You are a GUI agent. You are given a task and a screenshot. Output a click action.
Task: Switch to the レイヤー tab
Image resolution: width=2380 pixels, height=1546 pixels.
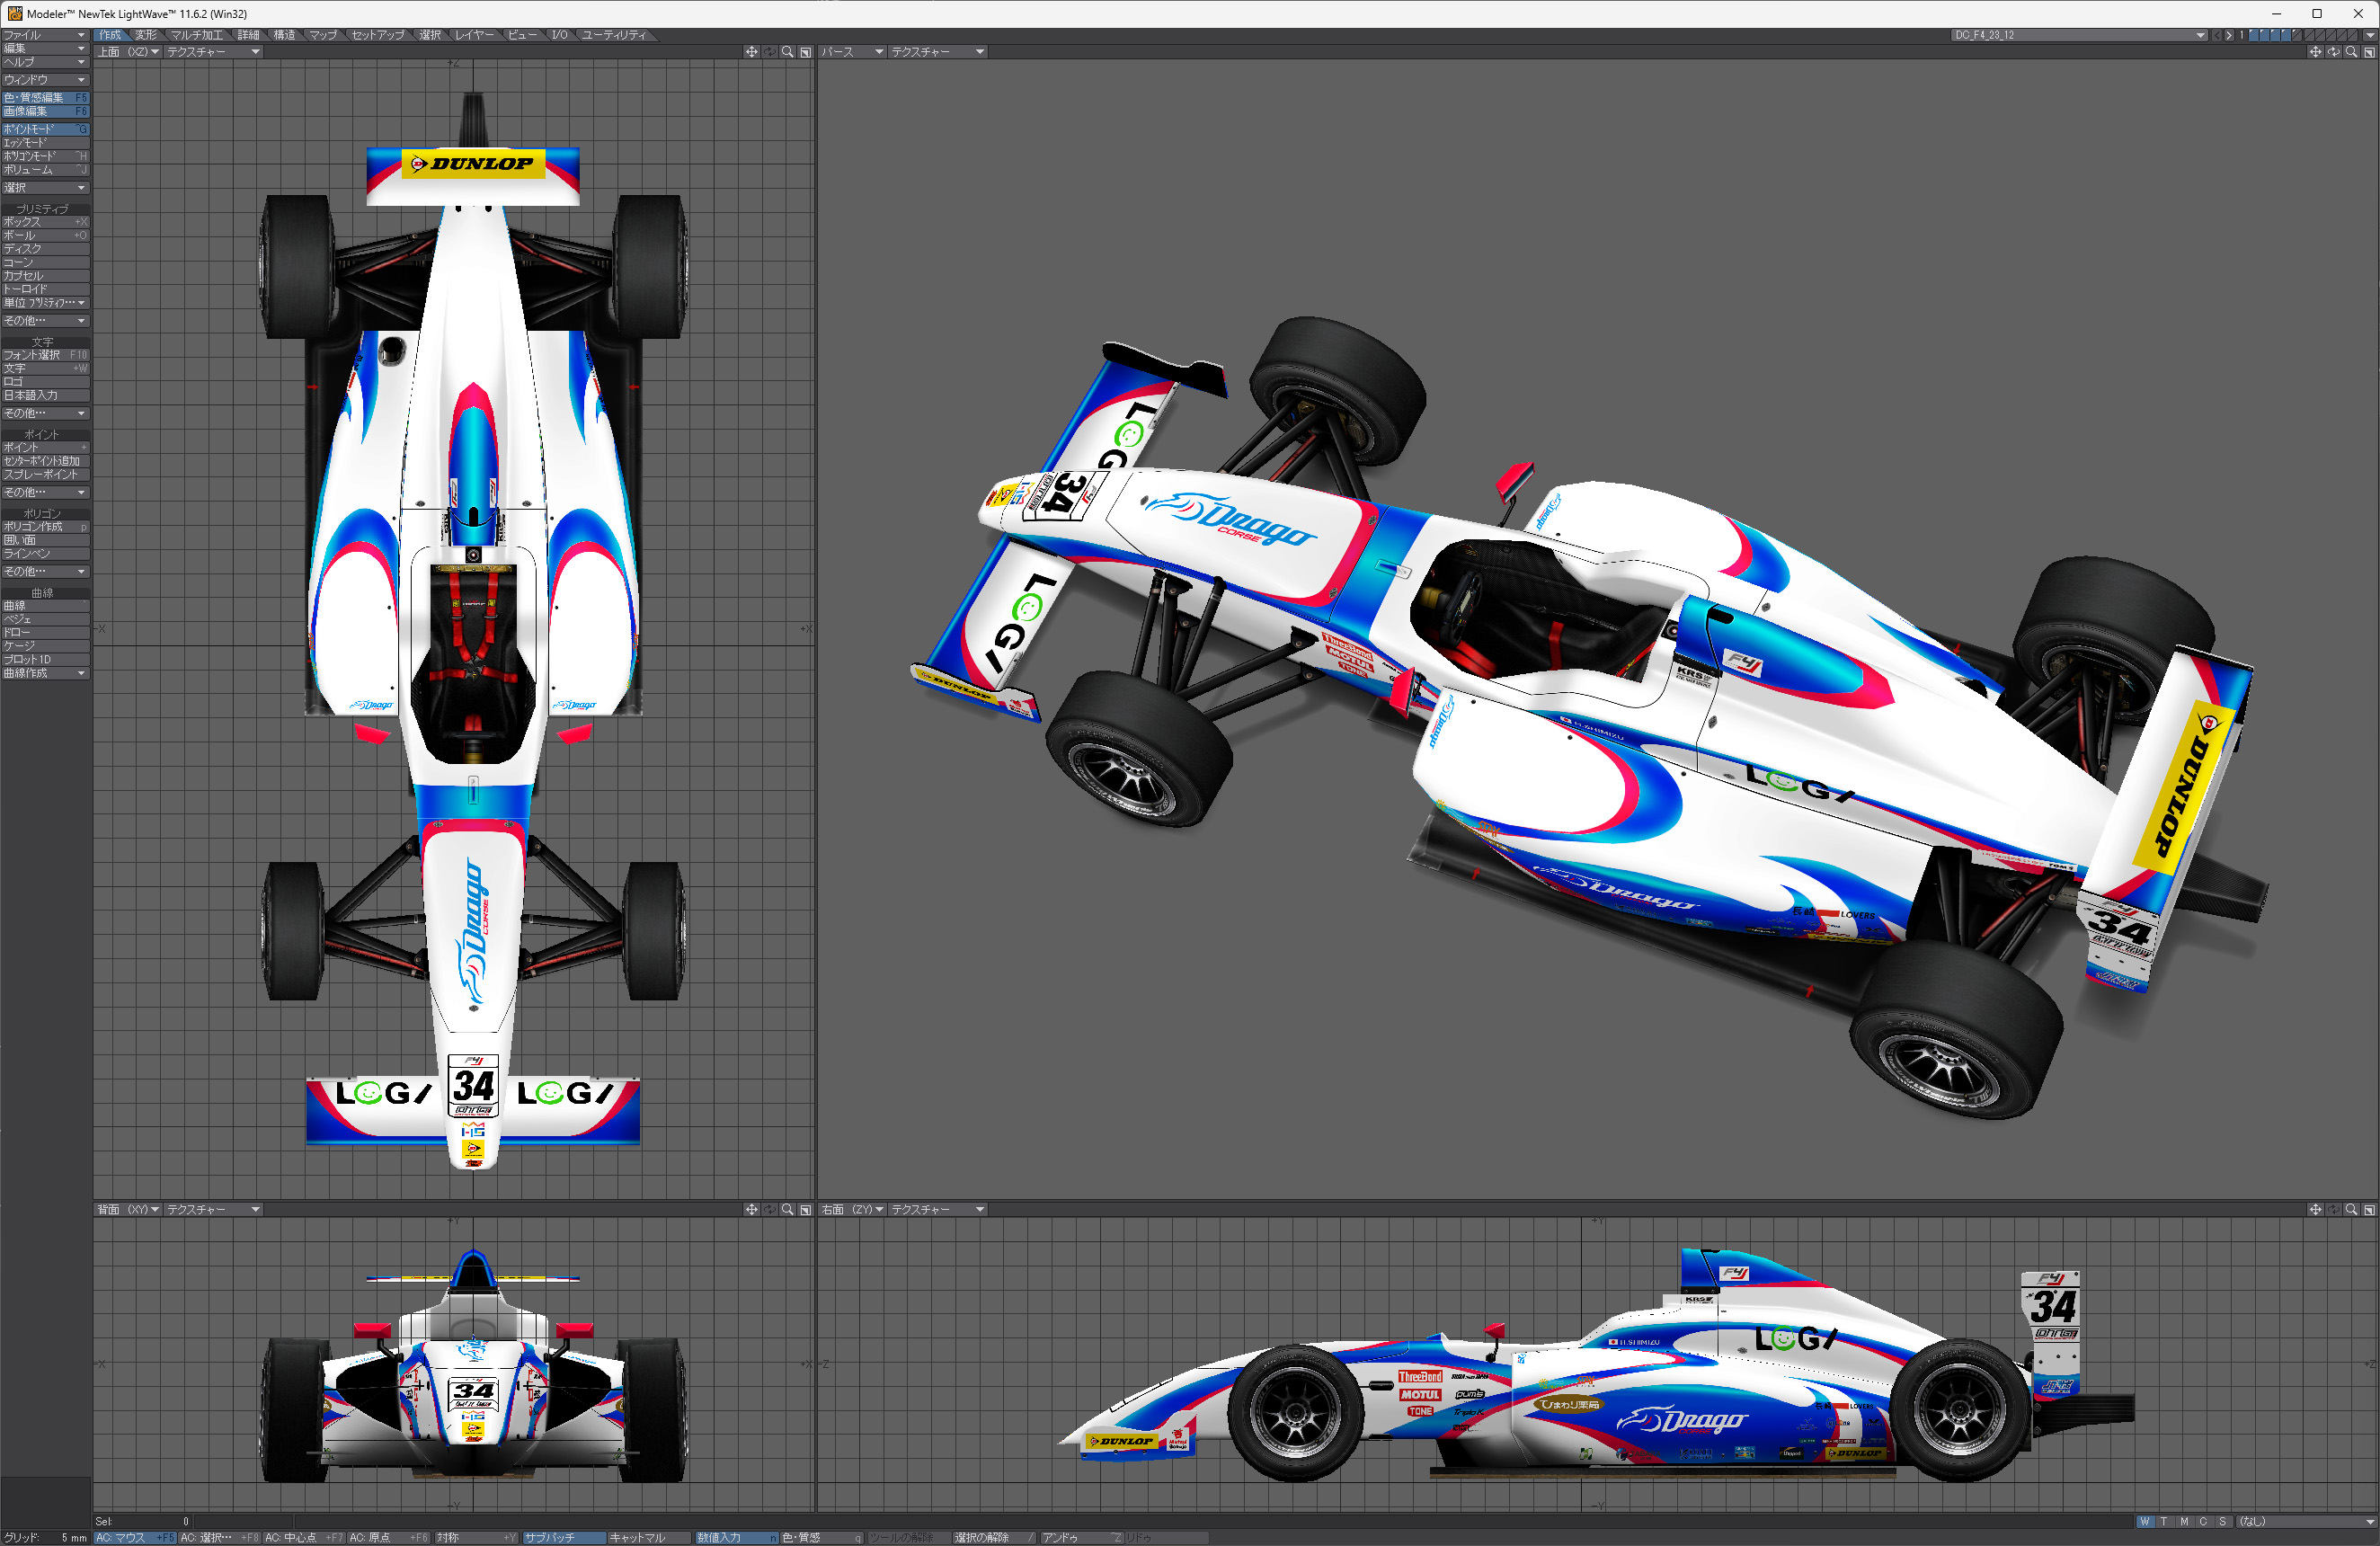pos(475,35)
